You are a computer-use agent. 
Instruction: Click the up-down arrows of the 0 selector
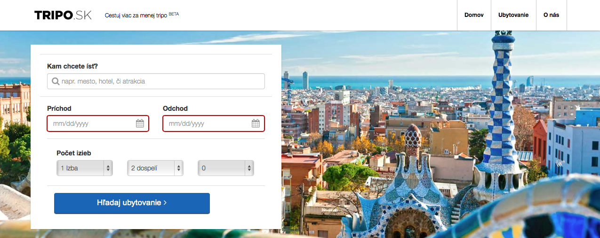pyautogui.click(x=249, y=168)
